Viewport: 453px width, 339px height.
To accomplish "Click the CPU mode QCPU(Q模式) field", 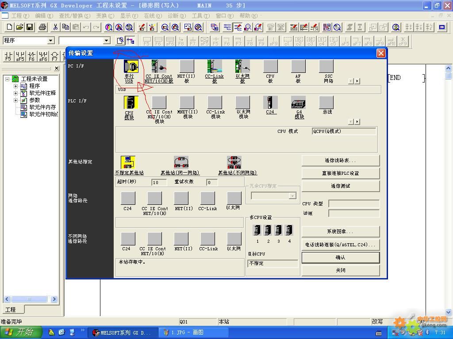I will [344, 132].
